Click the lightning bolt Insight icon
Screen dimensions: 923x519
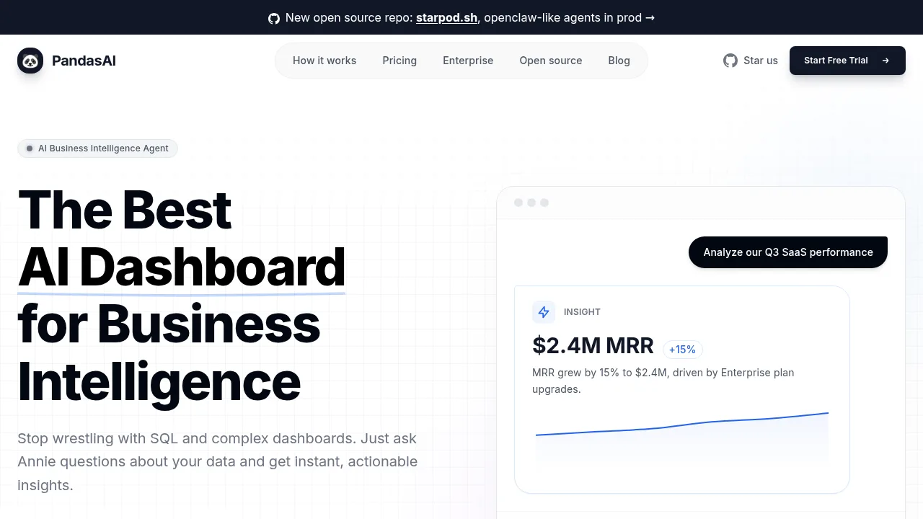544,312
